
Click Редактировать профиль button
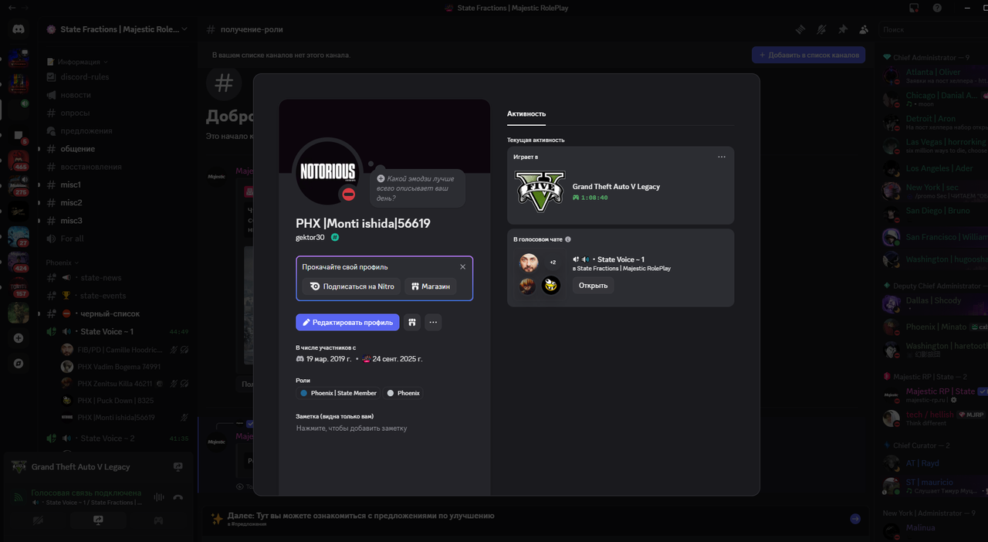coord(347,322)
